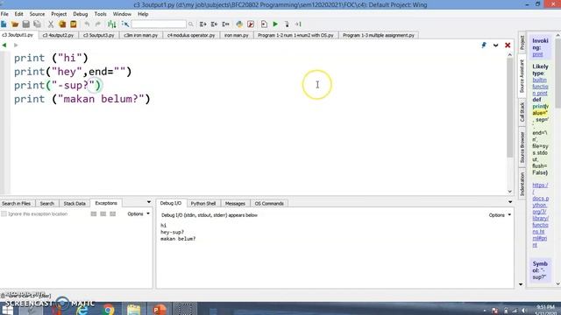
Task: Open the vertical Call Stack side tab
Action: click(x=522, y=112)
